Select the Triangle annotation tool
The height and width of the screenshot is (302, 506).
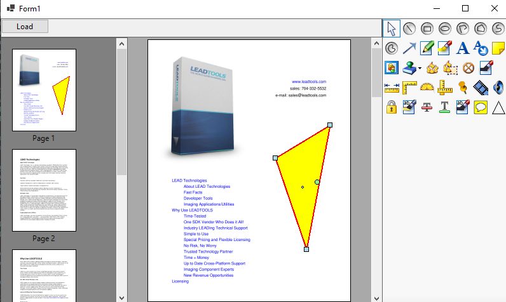pyautogui.click(x=498, y=107)
